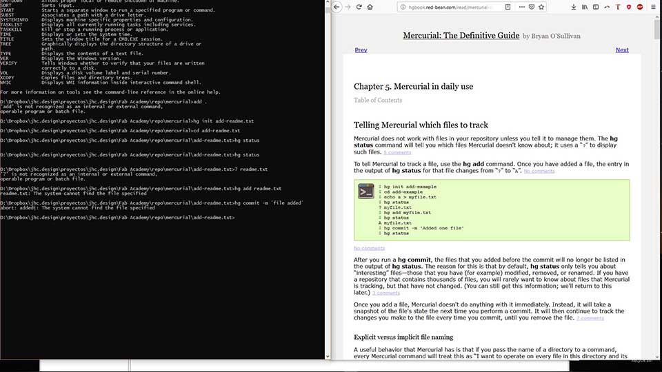Open No comments link below code example
The width and height of the screenshot is (662, 372).
click(369, 248)
